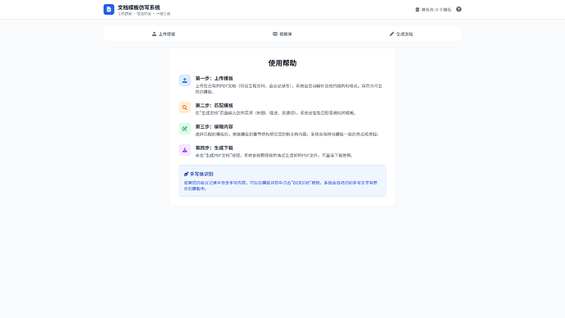565x318 pixels.
Task: Click the OCR handwriting description paragraph
Action: click(281, 186)
